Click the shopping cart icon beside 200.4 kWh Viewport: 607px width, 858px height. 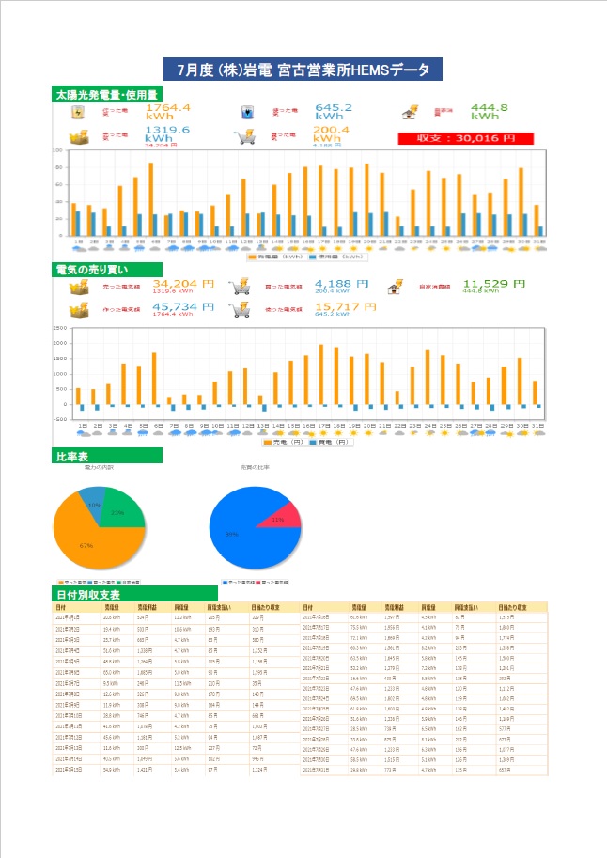tap(246, 137)
